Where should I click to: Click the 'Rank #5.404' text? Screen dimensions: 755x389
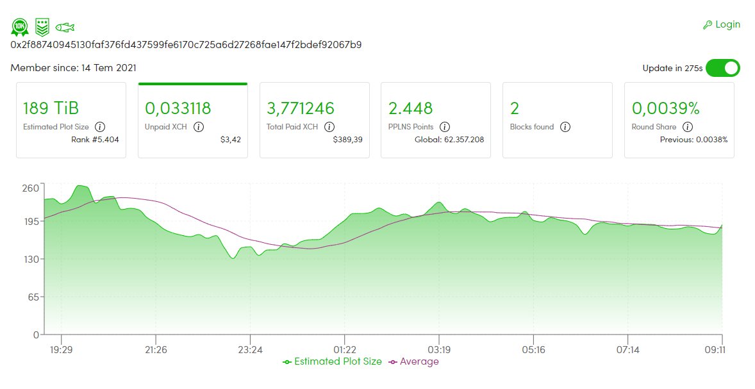tap(95, 140)
